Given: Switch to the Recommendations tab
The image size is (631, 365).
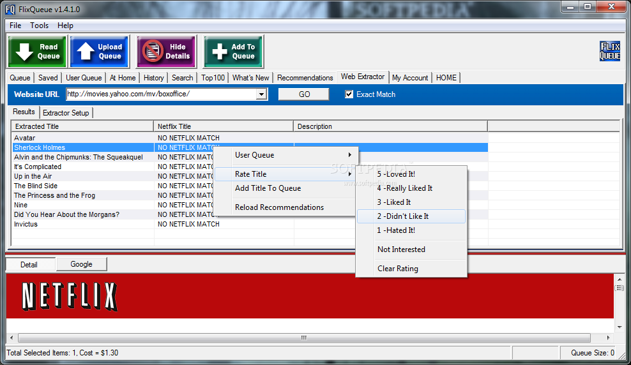Looking at the screenshot, I should pyautogui.click(x=305, y=78).
